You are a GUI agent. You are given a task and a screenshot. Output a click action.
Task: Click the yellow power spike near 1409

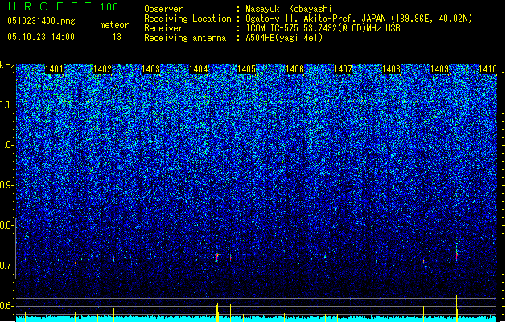(x=457, y=308)
